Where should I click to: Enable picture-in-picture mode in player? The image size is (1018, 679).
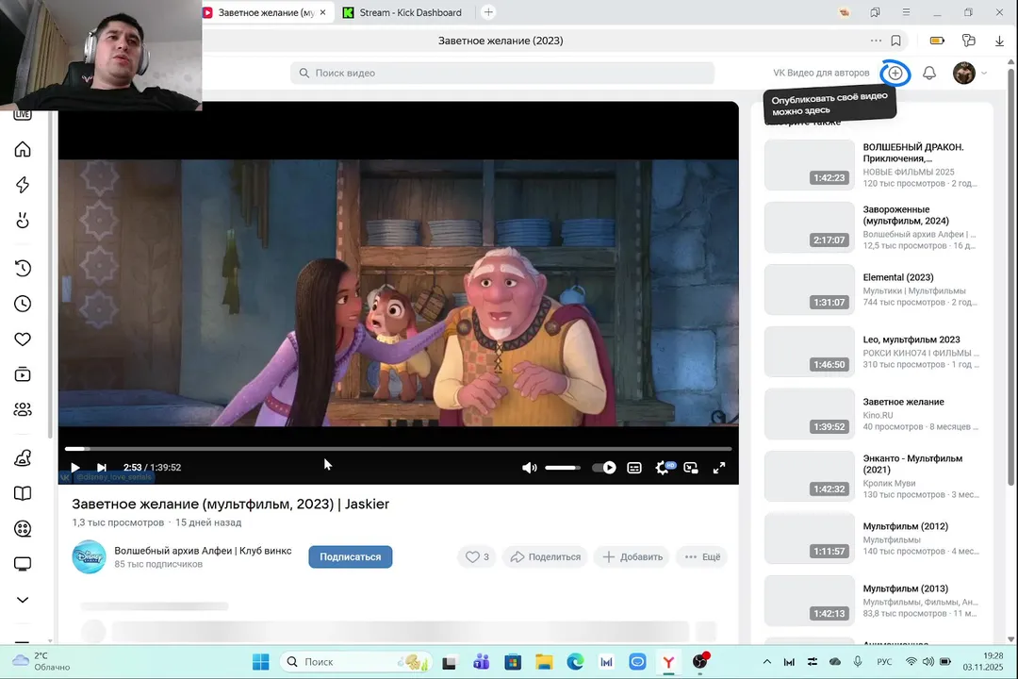[x=691, y=467]
